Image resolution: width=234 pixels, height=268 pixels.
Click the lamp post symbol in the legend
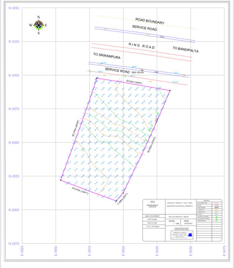(x=216, y=210)
